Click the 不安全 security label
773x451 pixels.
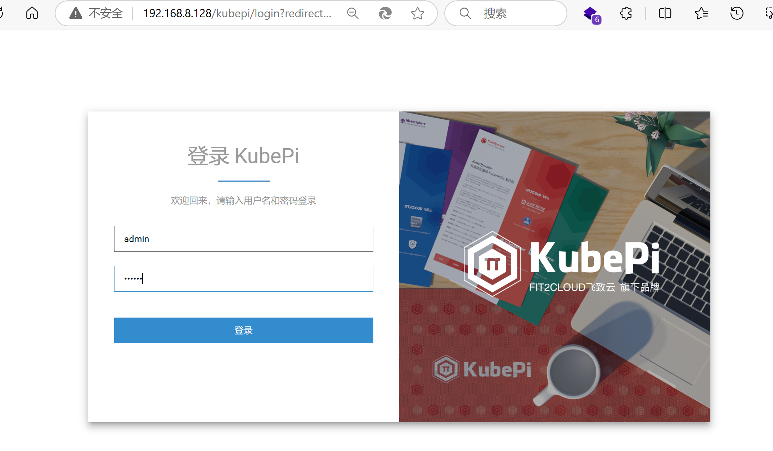105,13
